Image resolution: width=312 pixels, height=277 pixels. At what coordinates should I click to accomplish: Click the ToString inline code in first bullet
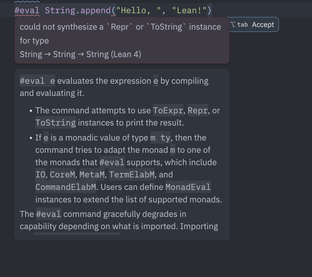point(56,123)
